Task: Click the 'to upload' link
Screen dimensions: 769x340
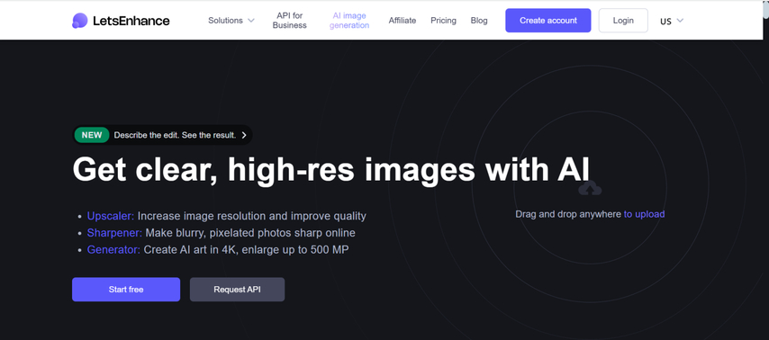Action: point(644,214)
